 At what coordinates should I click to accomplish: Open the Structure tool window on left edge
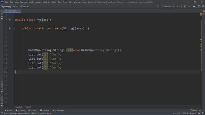click(x=2, y=87)
